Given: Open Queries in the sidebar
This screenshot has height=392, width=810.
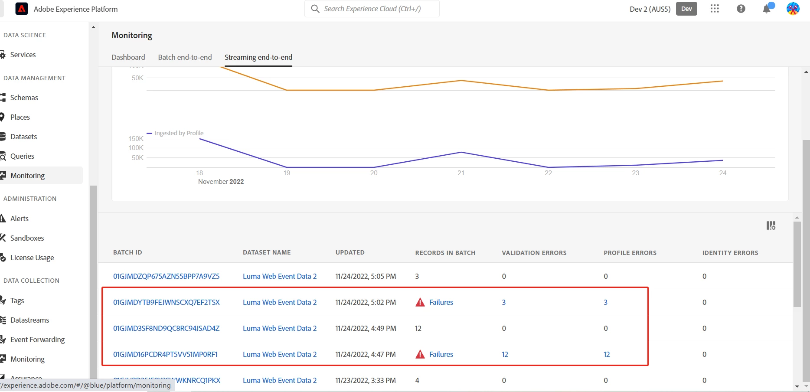Looking at the screenshot, I should pos(22,156).
